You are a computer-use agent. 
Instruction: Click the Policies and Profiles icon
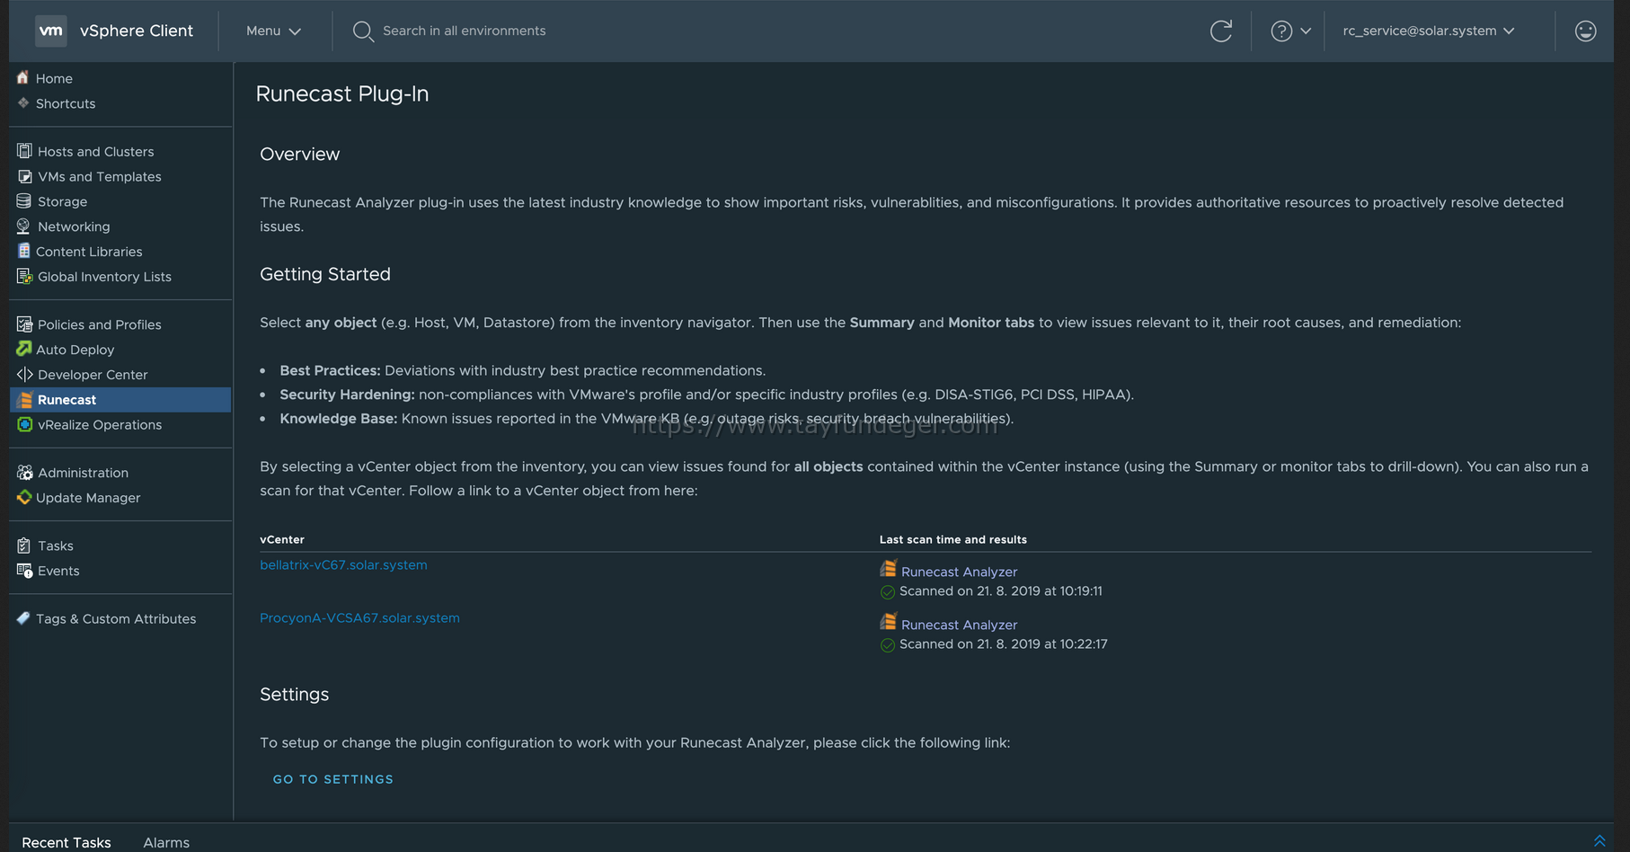[x=24, y=324]
